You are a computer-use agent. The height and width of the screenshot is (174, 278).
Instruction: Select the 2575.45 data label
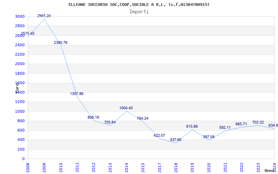coord(28,33)
